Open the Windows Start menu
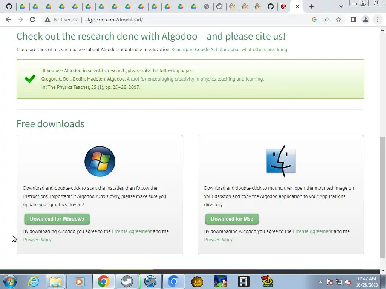The image size is (386, 289). (x=10, y=281)
